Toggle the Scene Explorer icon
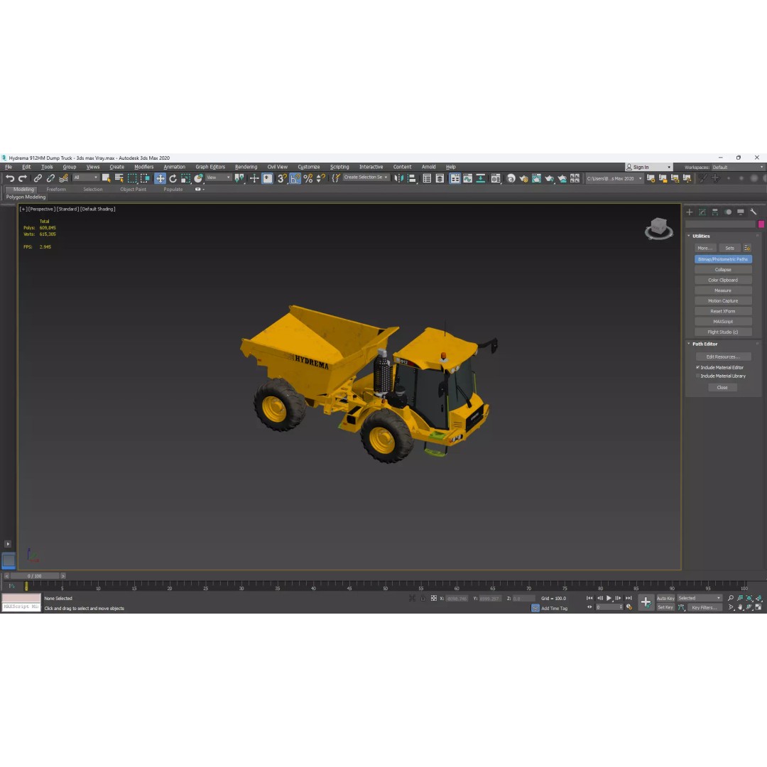The width and height of the screenshot is (767, 767). click(427, 178)
